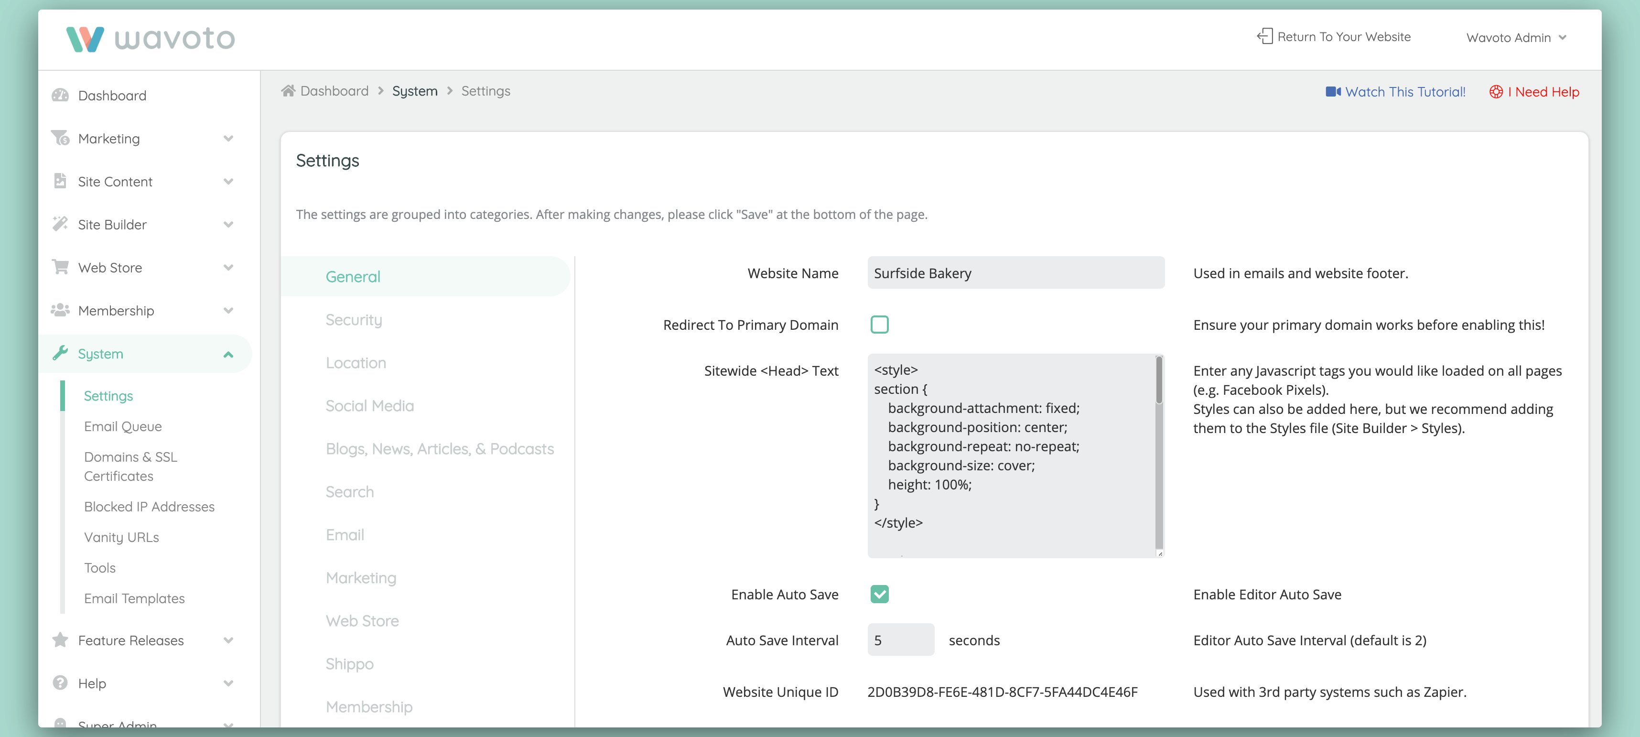This screenshot has width=1640, height=737.
Task: Click the Site Builder magic wand icon
Action: (61, 224)
